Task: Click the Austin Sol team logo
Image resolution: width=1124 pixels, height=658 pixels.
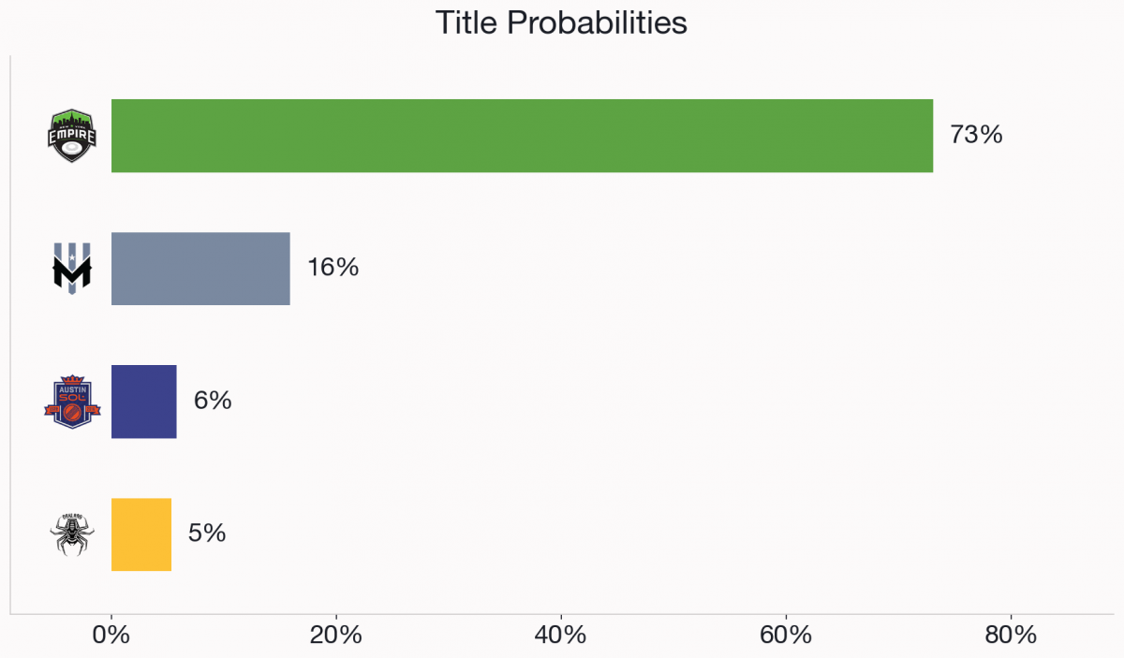Action: 72,402
